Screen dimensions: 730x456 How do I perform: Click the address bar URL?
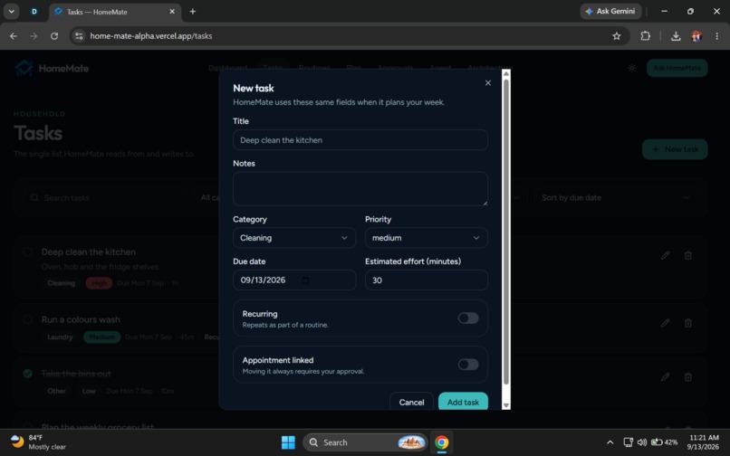[151, 36]
